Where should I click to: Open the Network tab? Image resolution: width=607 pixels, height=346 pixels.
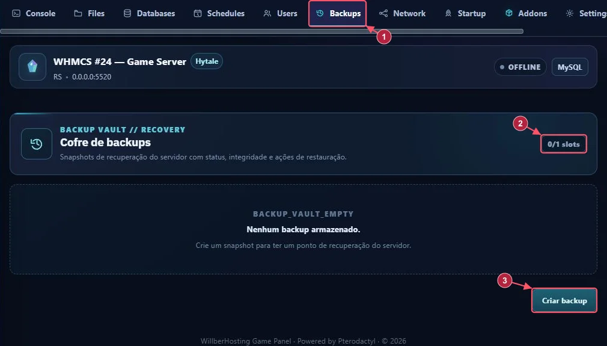402,14
